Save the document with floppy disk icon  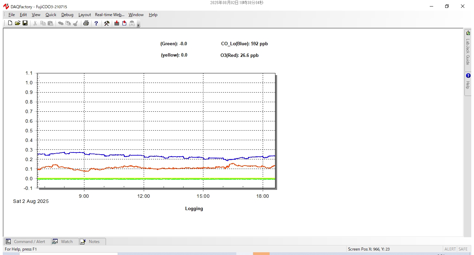[x=25, y=23]
